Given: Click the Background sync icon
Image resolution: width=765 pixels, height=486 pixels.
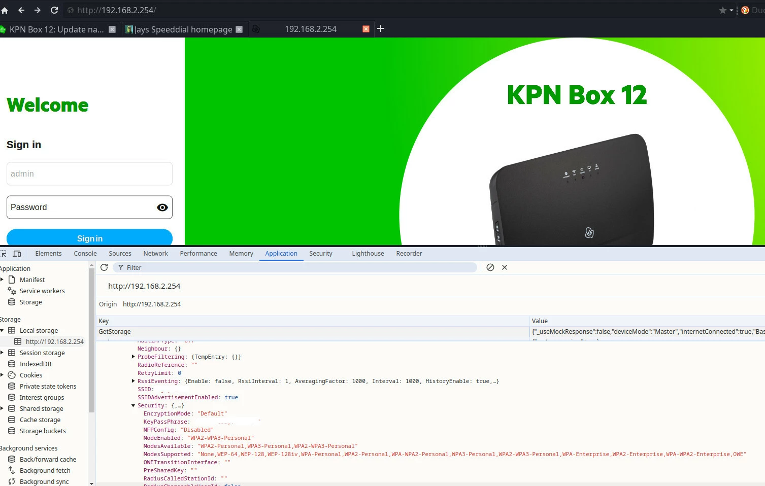Looking at the screenshot, I should tap(12, 481).
